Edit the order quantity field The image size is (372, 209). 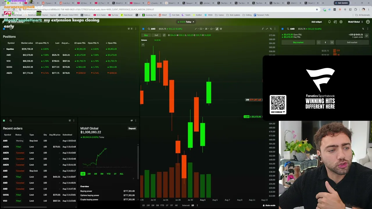pyautogui.click(x=325, y=42)
